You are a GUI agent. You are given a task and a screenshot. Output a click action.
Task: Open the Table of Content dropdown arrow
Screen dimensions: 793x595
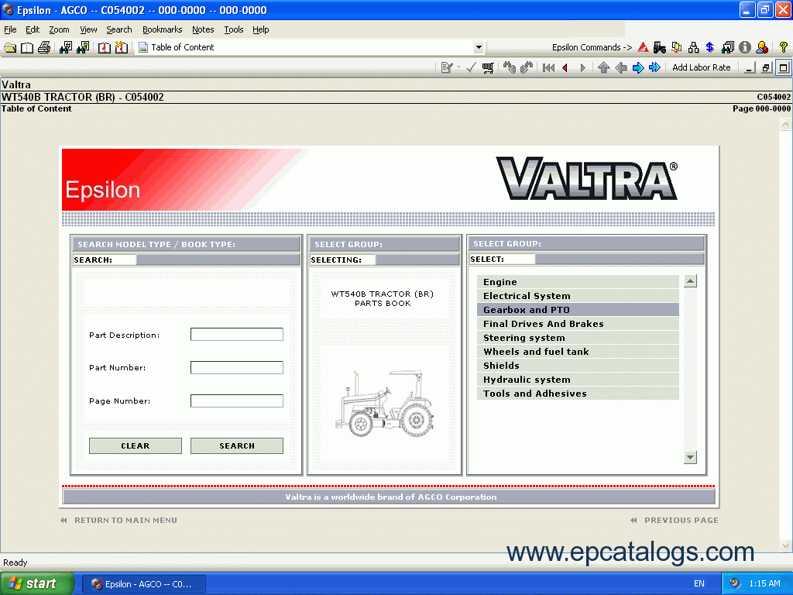(x=479, y=47)
